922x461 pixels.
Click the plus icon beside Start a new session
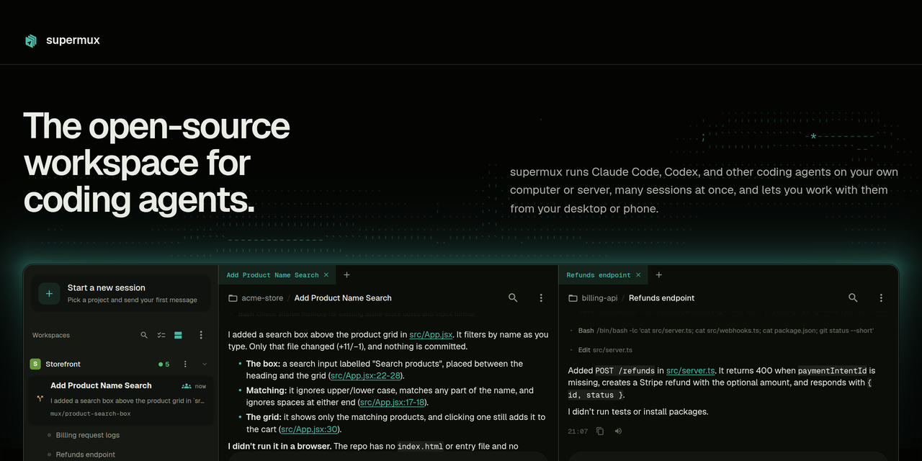click(x=49, y=293)
